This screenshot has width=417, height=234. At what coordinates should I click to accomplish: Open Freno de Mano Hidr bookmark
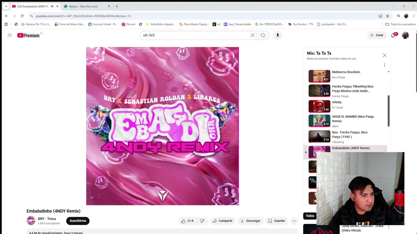tap(69, 24)
